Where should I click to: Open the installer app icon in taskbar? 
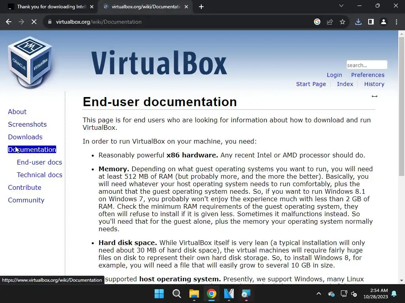[x=246, y=294]
